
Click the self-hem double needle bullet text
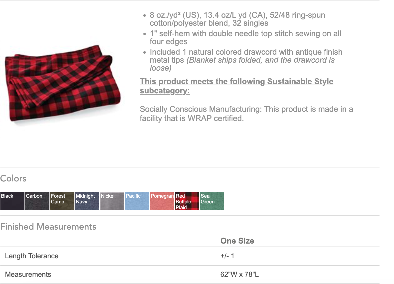pyautogui.click(x=245, y=37)
